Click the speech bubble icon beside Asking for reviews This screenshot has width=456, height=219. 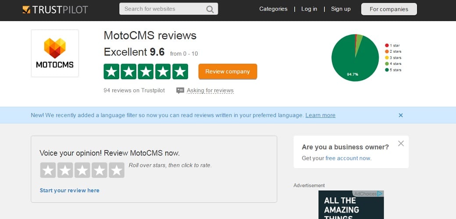coord(180,91)
